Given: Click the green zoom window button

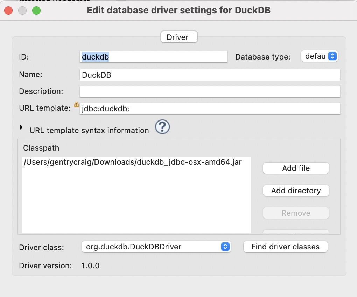Looking at the screenshot, I should [x=36, y=11].
